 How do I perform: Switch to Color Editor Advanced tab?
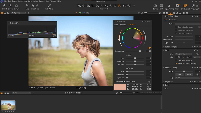click(x=123, y=25)
